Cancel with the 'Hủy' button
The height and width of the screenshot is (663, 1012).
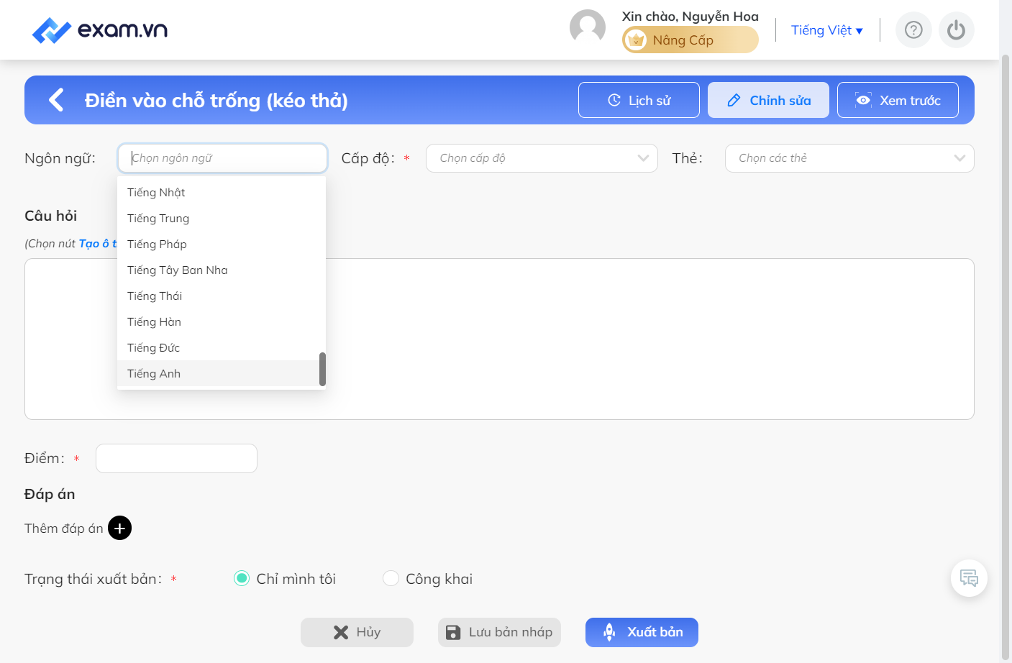[x=357, y=632]
